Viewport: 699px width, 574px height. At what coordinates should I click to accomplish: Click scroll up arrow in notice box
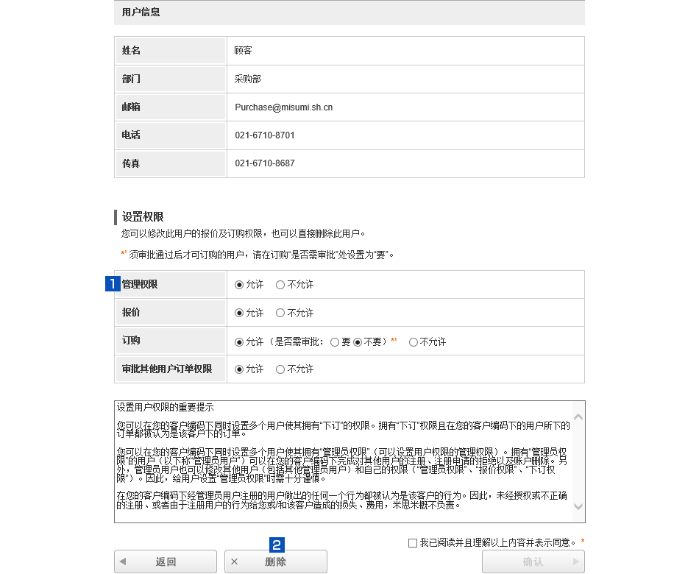[x=578, y=417]
